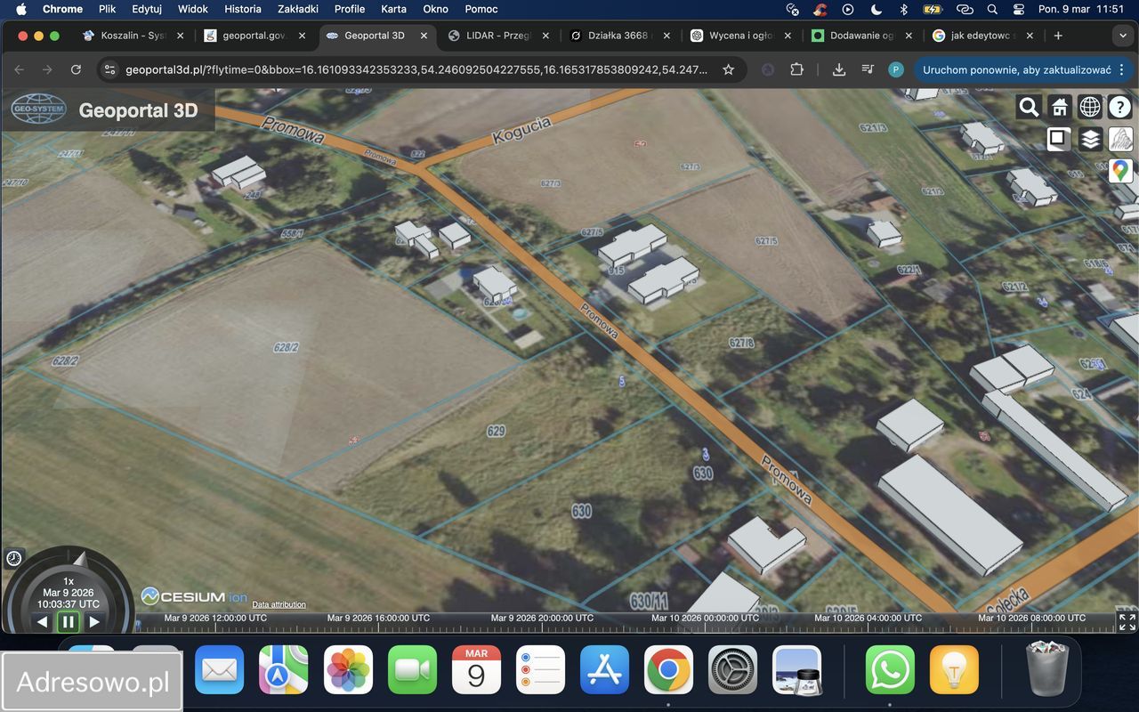This screenshot has width=1139, height=712.
Task: Click the home view icon on the map
Action: [x=1059, y=108]
